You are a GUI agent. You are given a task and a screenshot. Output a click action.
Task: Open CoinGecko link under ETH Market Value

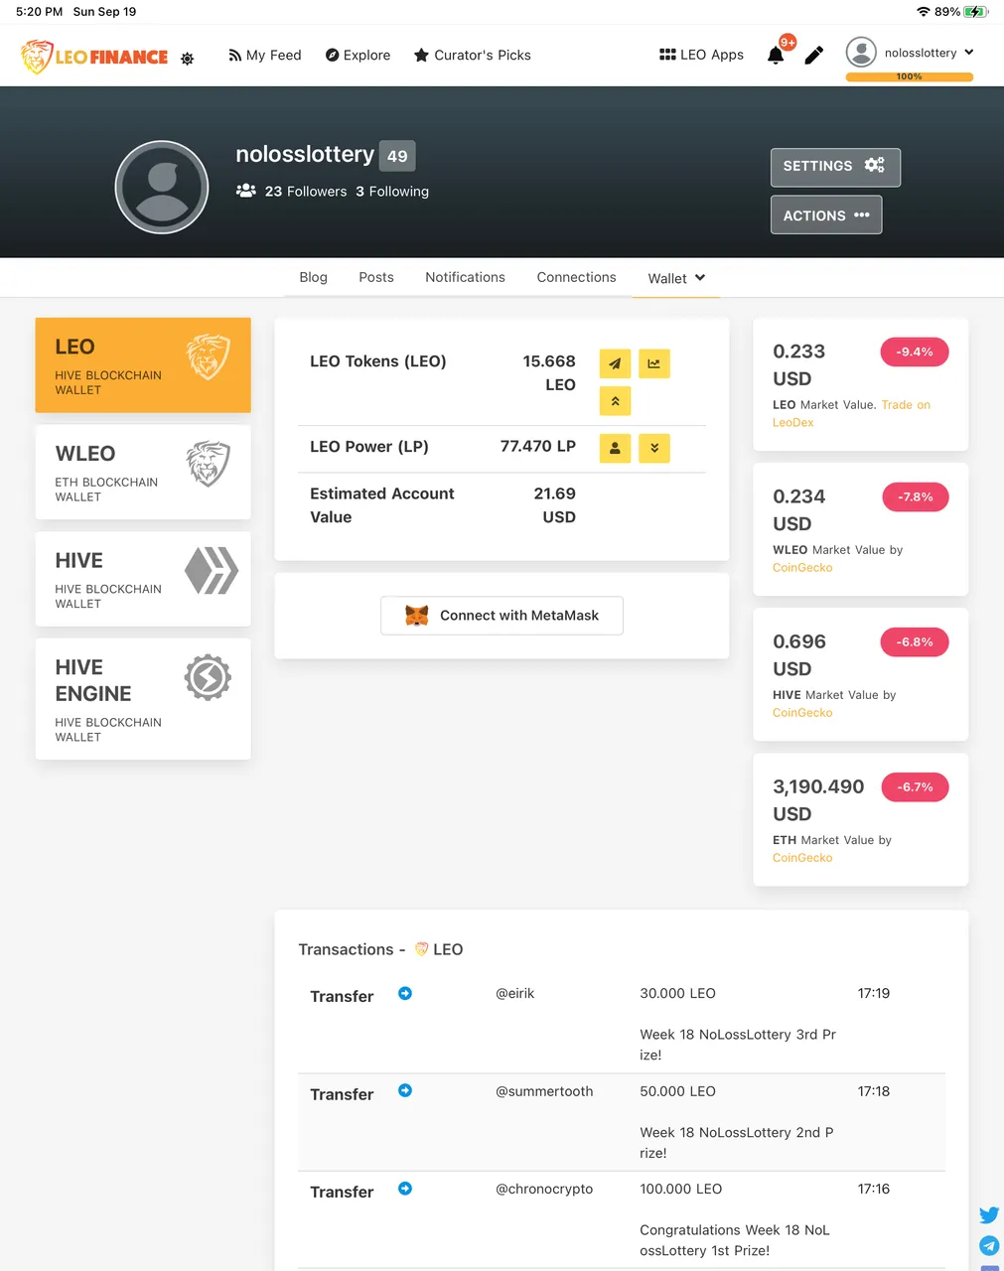click(x=802, y=857)
